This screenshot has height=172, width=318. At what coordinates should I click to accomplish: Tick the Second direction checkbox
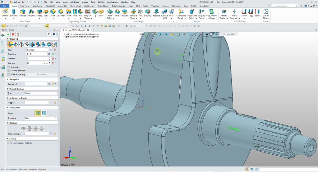[x=8, y=71]
